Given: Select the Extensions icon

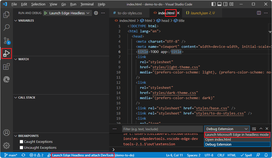Looking at the screenshot, I should (x=6, y=66).
